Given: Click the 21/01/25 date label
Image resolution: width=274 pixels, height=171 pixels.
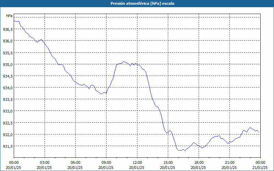Looking at the screenshot, I should [261, 167].
